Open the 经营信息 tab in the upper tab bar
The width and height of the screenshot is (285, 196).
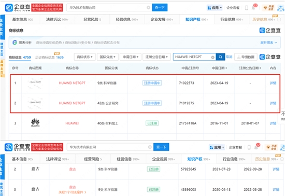point(127,20)
